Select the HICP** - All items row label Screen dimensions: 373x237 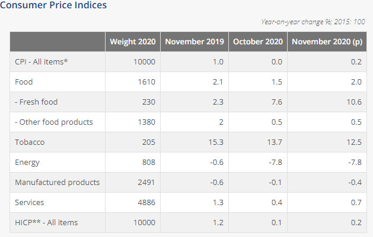click(x=46, y=222)
